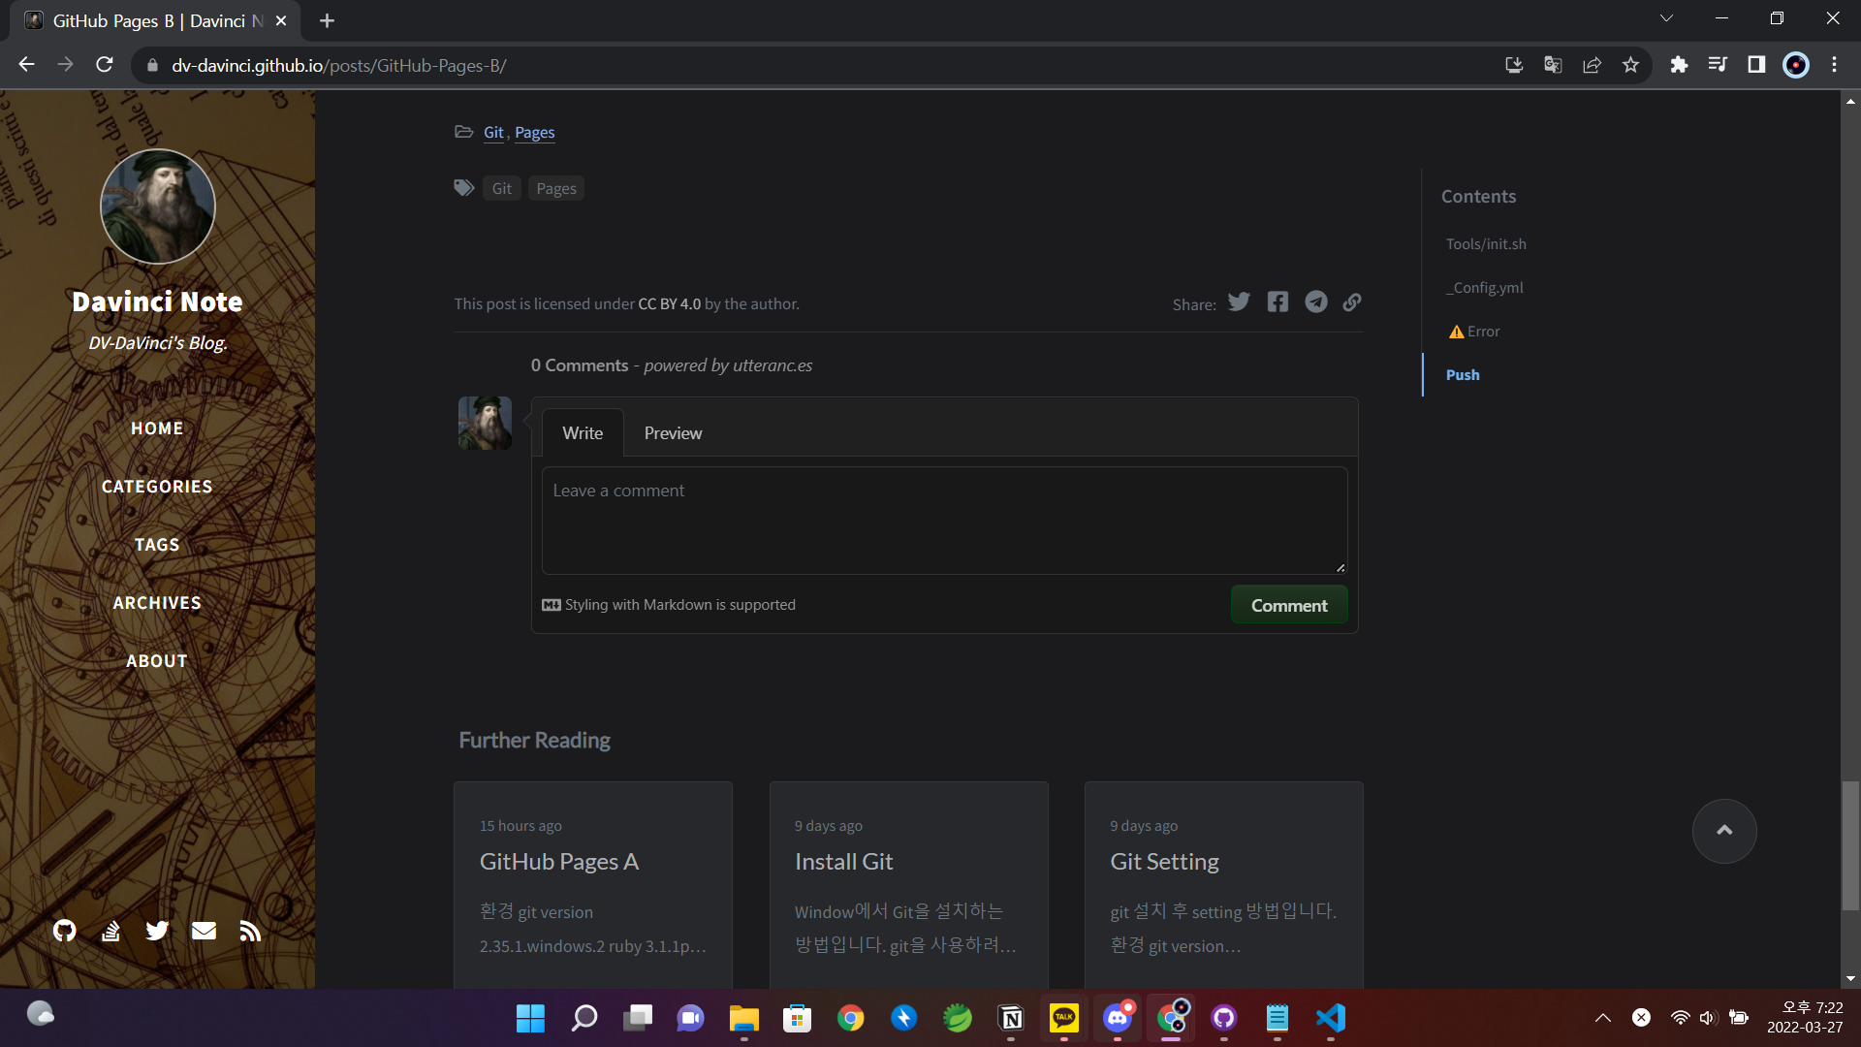The image size is (1861, 1047).
Task: Expand the browser tab search chevron
Action: coord(1666,18)
